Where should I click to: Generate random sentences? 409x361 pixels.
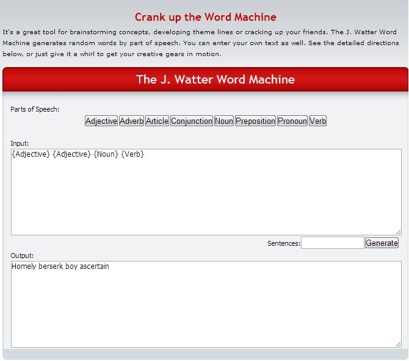(x=382, y=243)
